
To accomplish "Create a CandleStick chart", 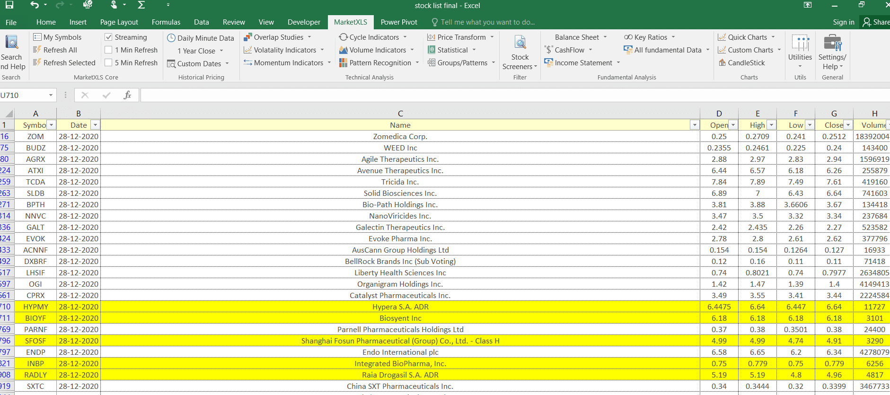I will tap(741, 62).
